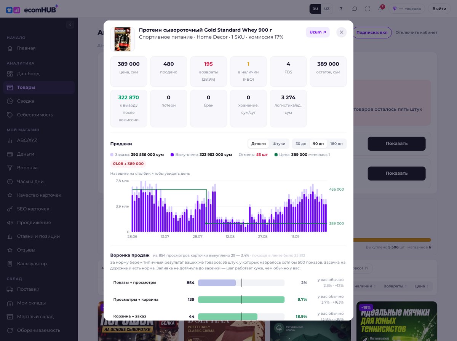
Task: Select Деньги view for sales
Action: [x=259, y=143]
